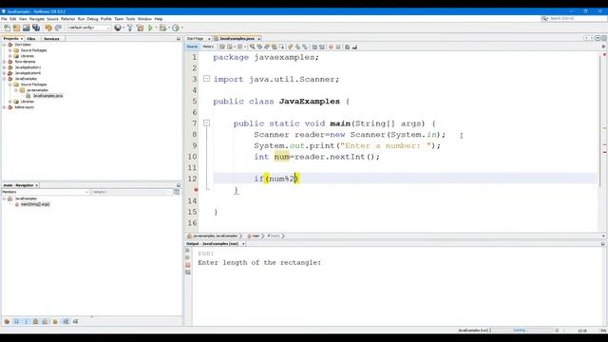Screen dimensions: 608x342
Task: Click the Clean and Build icon
Action: coord(140,28)
